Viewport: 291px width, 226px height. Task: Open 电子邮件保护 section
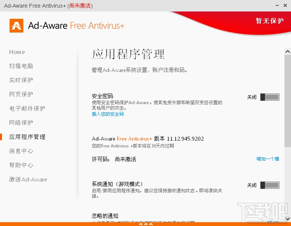[27, 108]
